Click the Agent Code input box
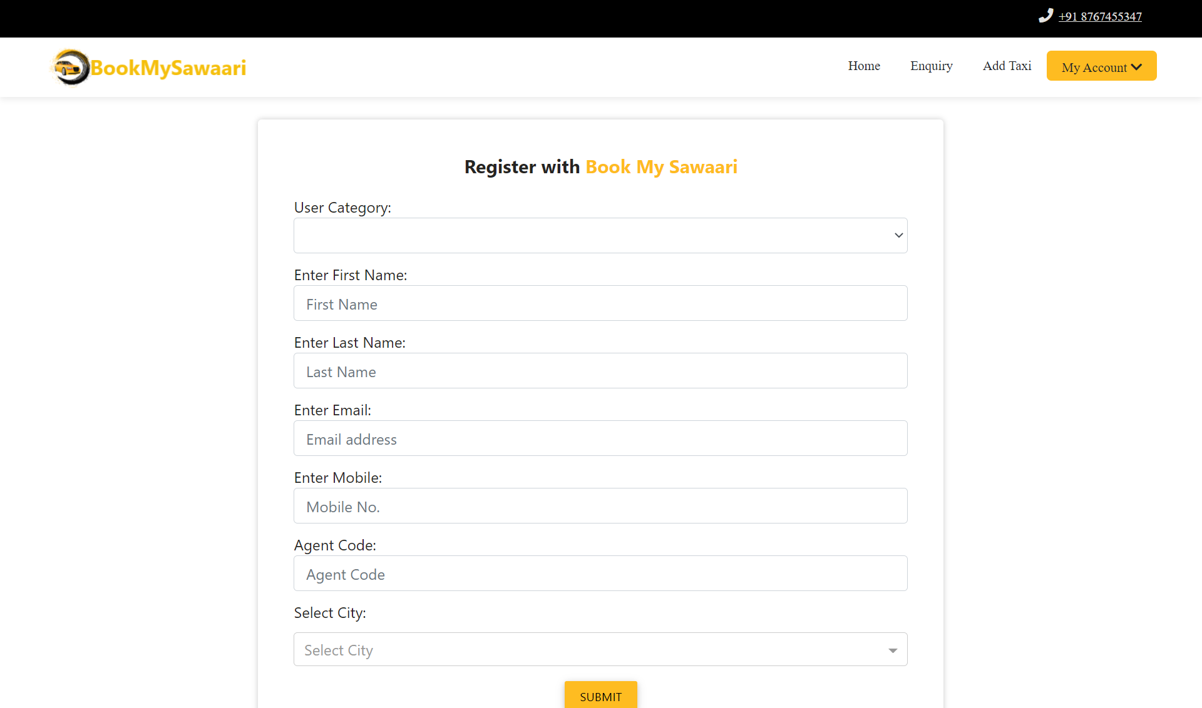 pyautogui.click(x=600, y=574)
